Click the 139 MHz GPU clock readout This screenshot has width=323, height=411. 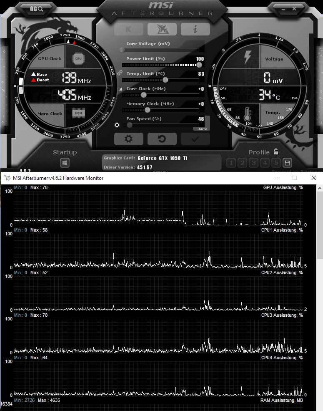pyautogui.click(x=76, y=78)
